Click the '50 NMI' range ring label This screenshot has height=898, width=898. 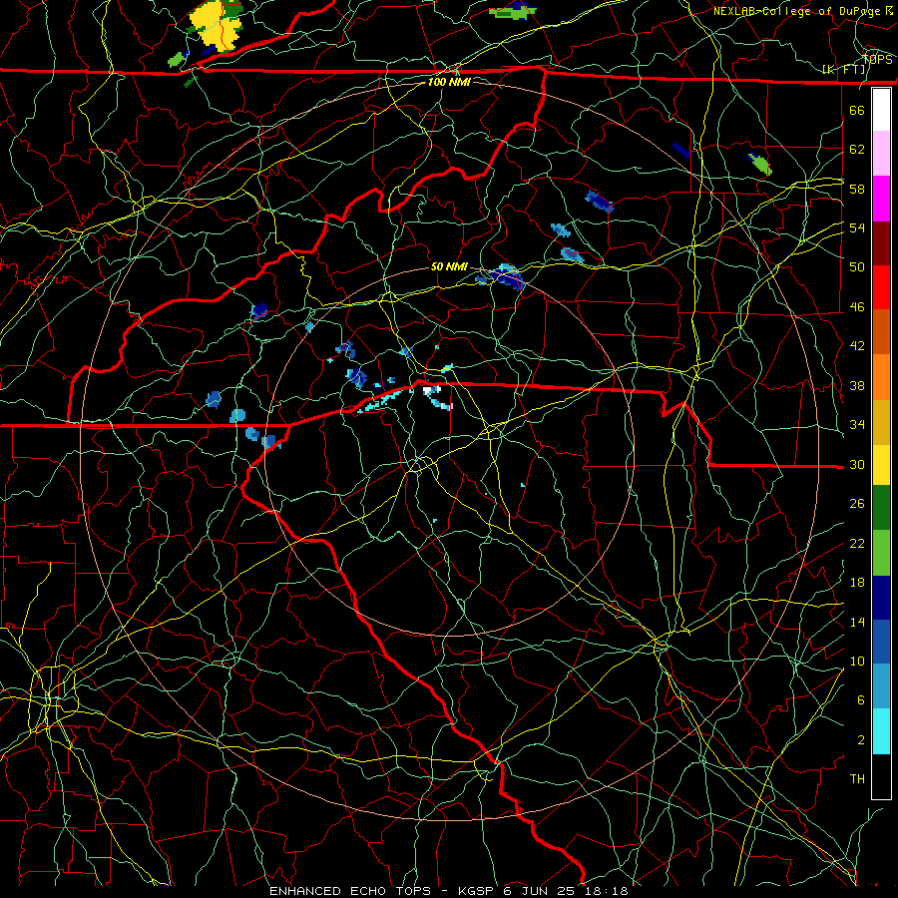[x=449, y=266]
